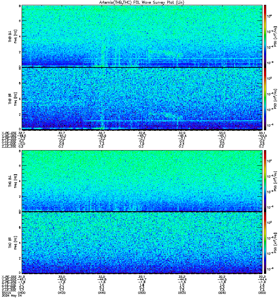The height and width of the screenshot is (298, 280).
Task: Click the 0600 time label
Action: pos(262,293)
